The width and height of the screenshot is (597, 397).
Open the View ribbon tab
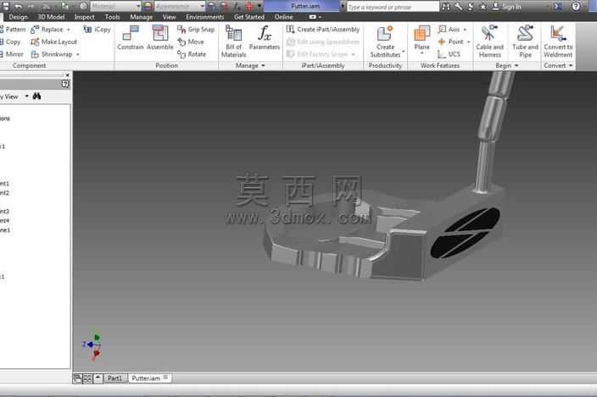(169, 17)
